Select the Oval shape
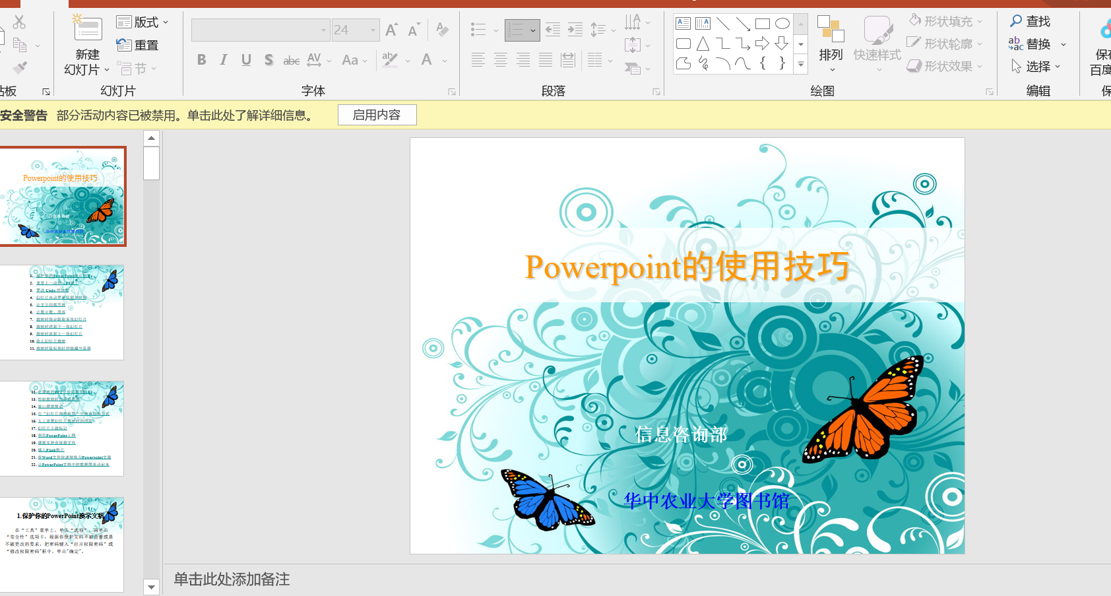 click(x=782, y=24)
